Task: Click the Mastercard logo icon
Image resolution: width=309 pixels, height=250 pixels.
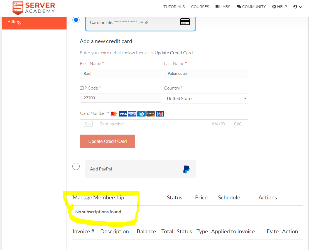Action: [x=114, y=114]
